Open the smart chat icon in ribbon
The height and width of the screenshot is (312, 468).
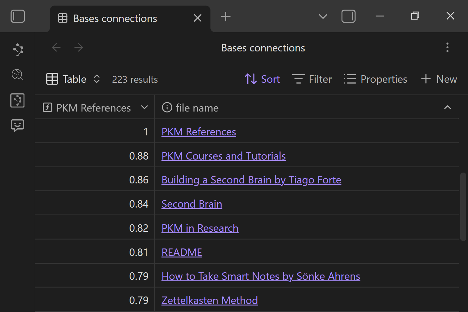point(18,125)
